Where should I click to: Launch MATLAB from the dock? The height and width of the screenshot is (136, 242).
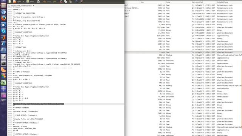click(3, 37)
